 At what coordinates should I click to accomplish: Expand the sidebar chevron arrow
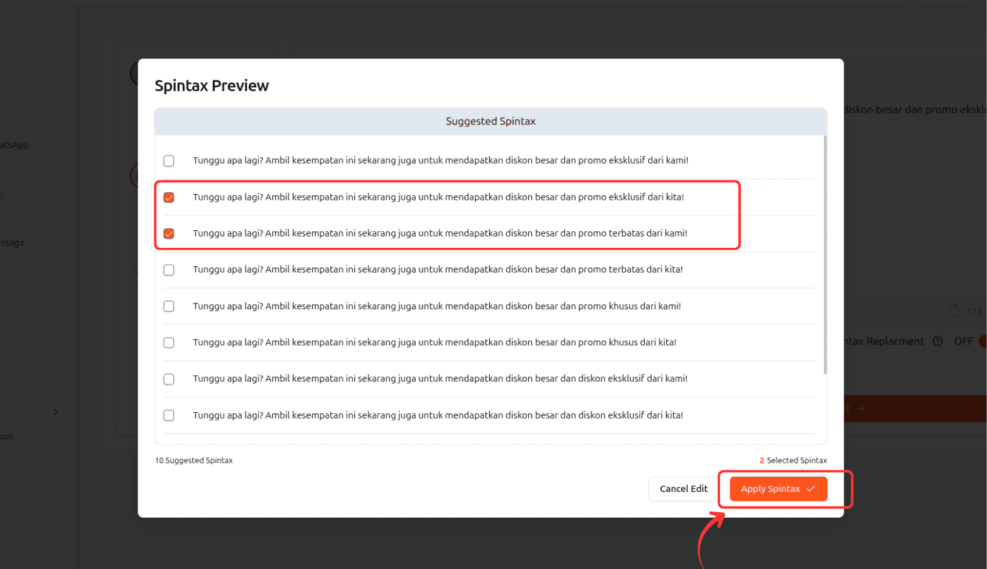pos(56,412)
